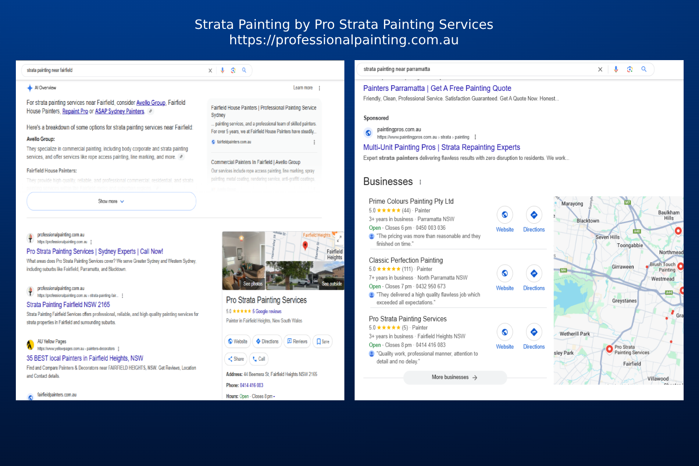Image resolution: width=699 pixels, height=466 pixels.
Task: Open three-dot menu on fairfieldpainters.com.au source card
Action: point(314,142)
